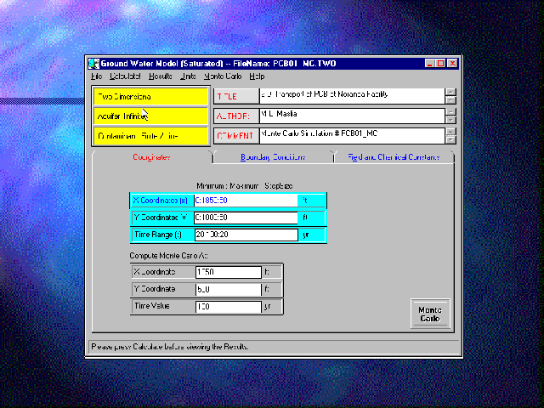This screenshot has width=544, height=408.
Task: Click the Two Dimensional yellow button
Action: coord(150,96)
